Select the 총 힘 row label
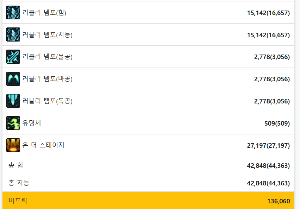 click(x=15, y=165)
